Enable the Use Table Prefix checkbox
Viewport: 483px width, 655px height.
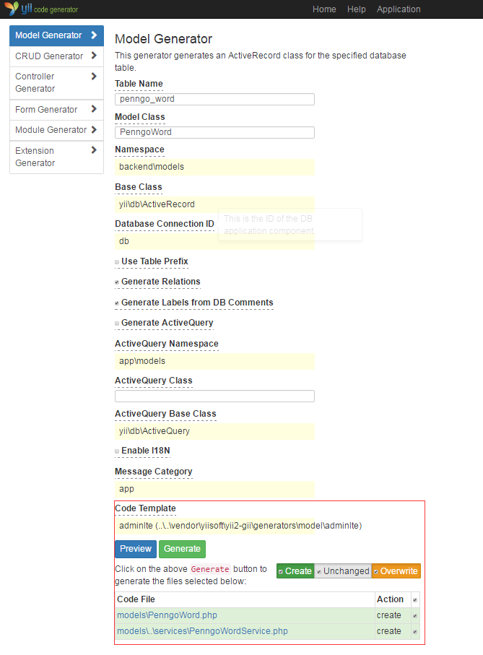[x=117, y=261]
